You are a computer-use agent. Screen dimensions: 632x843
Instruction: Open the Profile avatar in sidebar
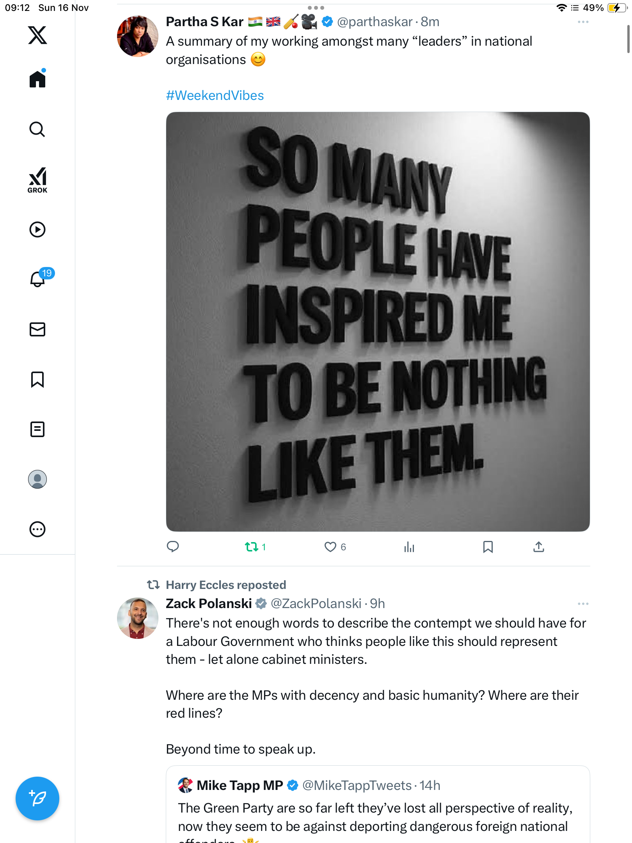[x=37, y=479]
